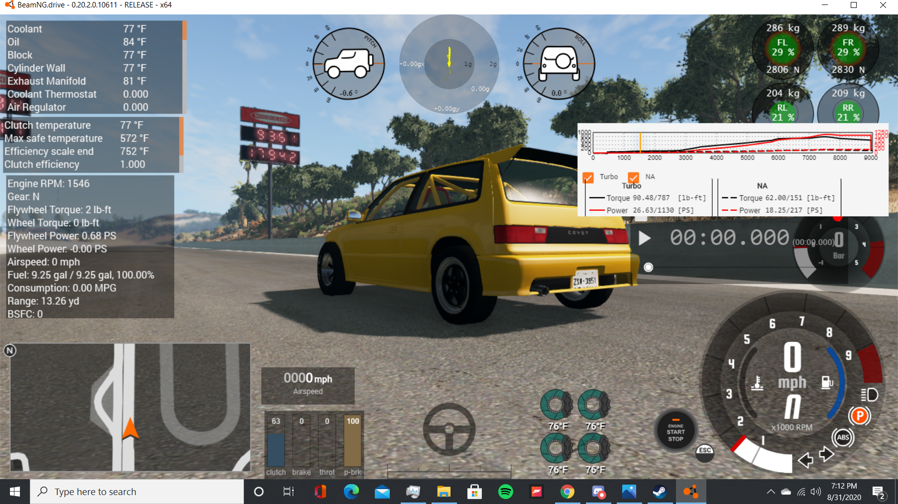The image size is (898, 504).
Task: Click the brake pedal bar
Action: 301,441
